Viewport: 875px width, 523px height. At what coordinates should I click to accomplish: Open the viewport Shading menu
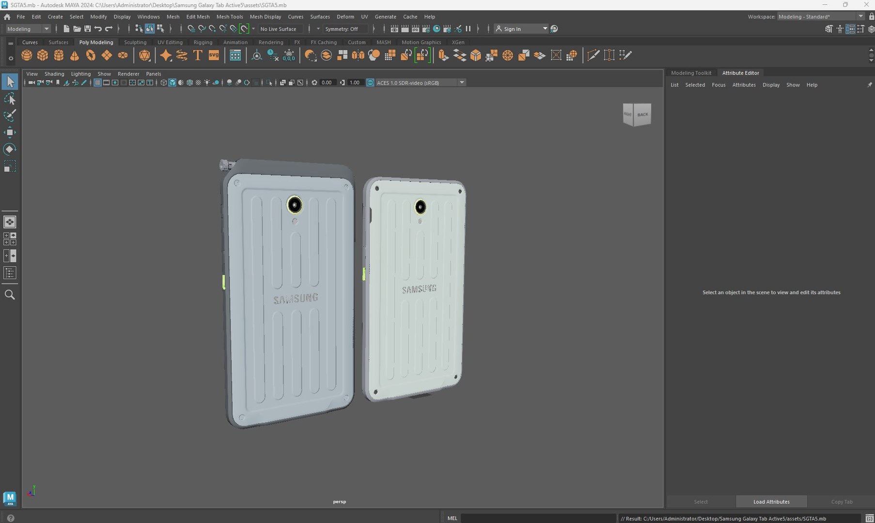click(x=54, y=74)
